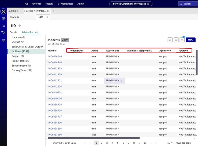Open list settings gear icon
Screen dimensions: 198x146
pyautogui.click(x=176, y=40)
